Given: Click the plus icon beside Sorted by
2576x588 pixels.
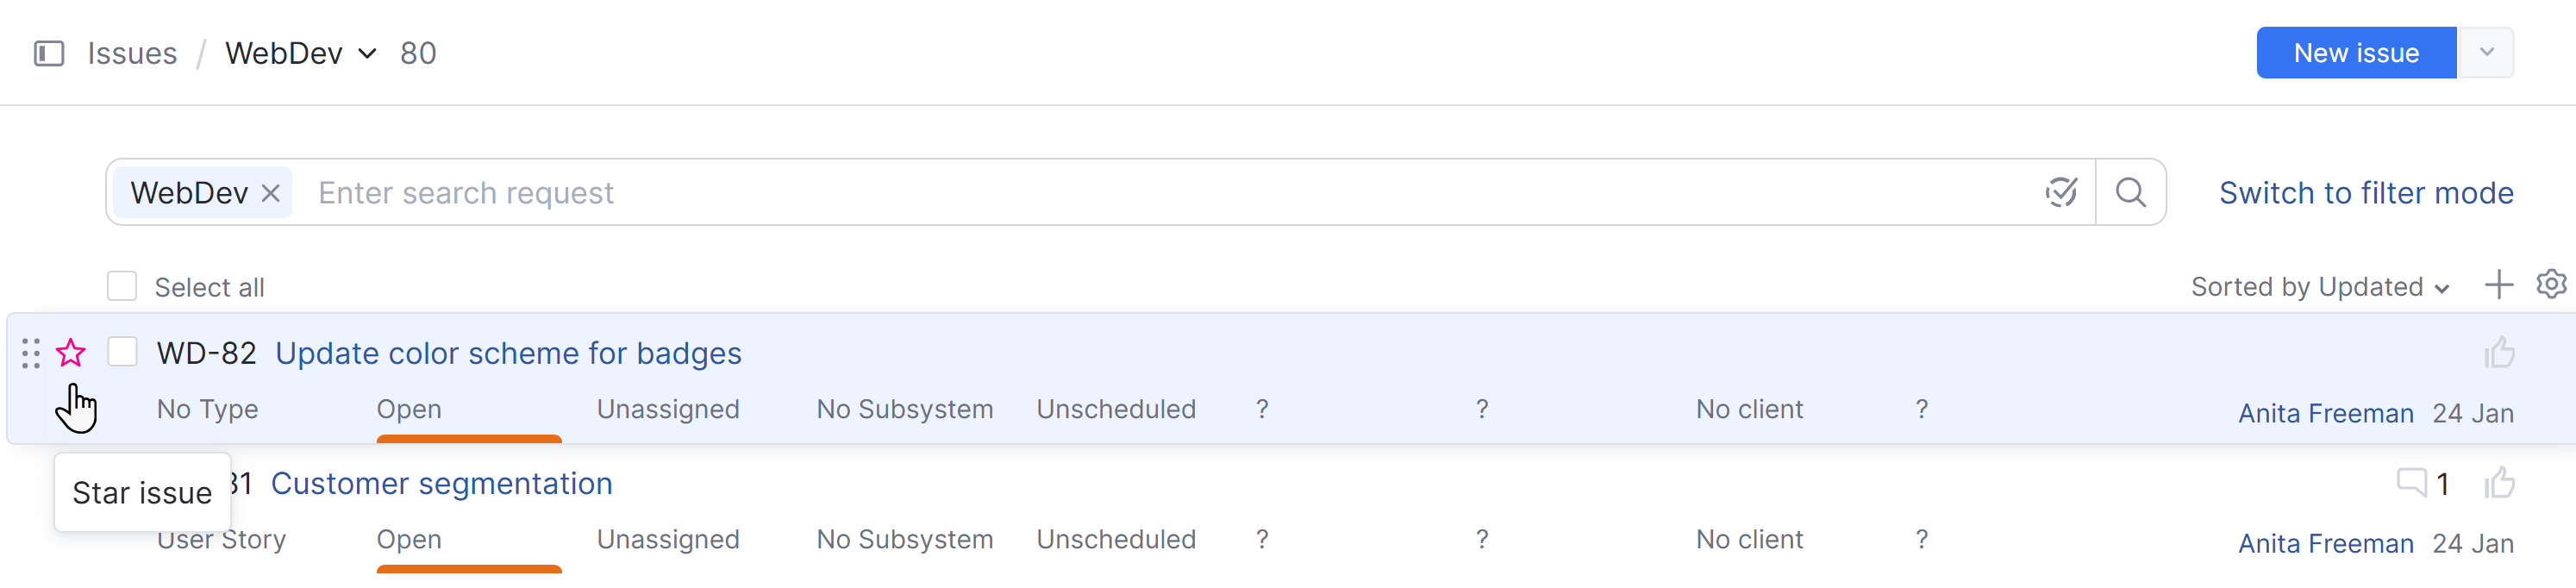Looking at the screenshot, I should (x=2498, y=285).
